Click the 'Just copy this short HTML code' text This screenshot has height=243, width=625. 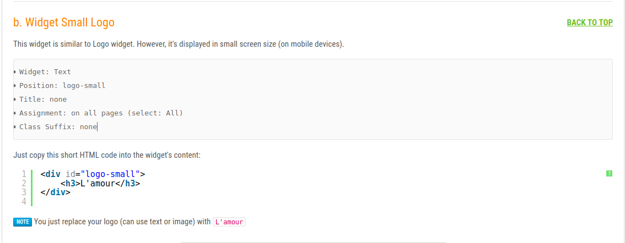107,155
